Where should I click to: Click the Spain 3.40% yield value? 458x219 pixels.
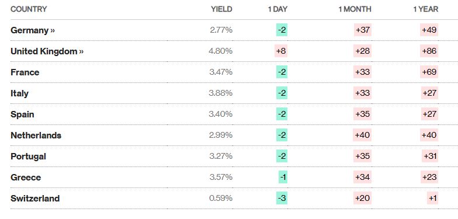221,114
